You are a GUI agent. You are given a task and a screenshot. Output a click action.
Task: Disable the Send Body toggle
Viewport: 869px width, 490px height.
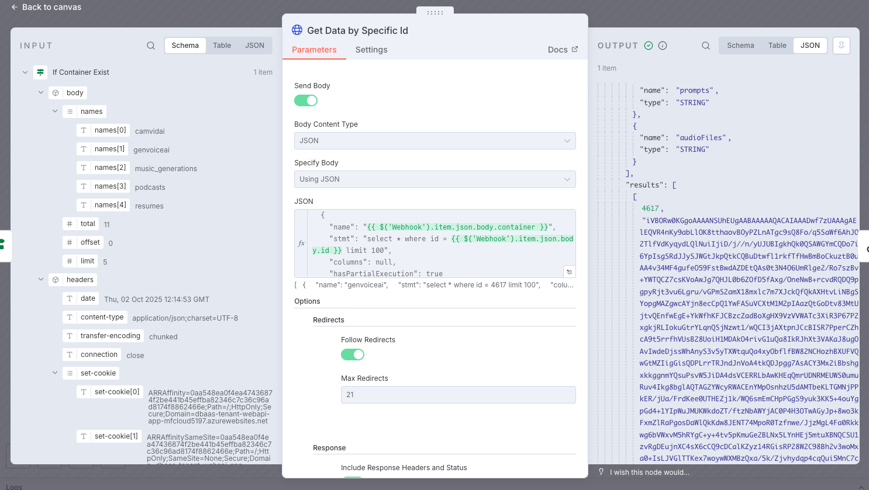tap(306, 100)
